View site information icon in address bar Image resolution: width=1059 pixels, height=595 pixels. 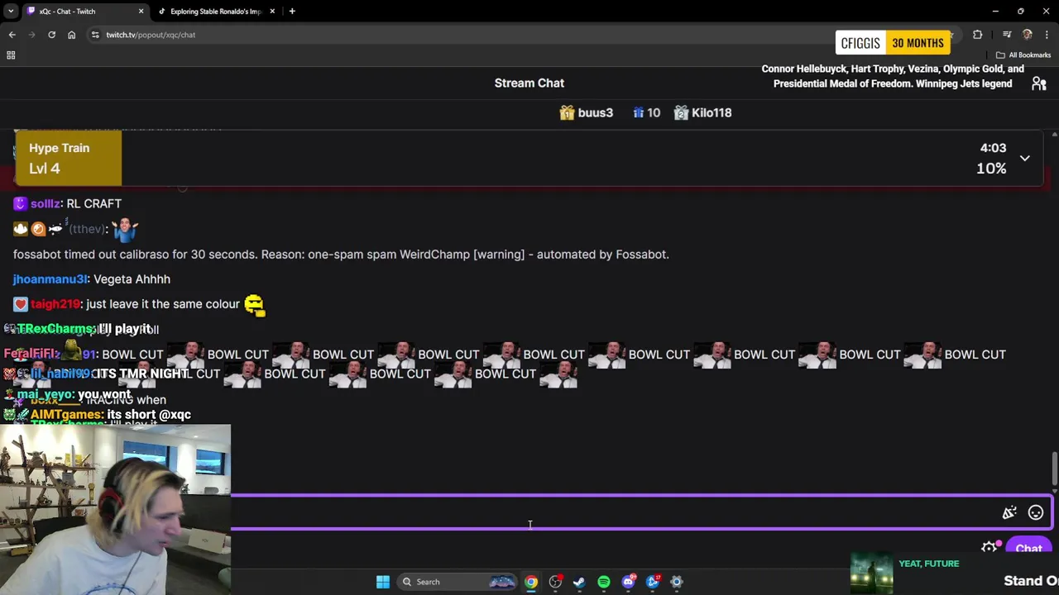pos(95,35)
